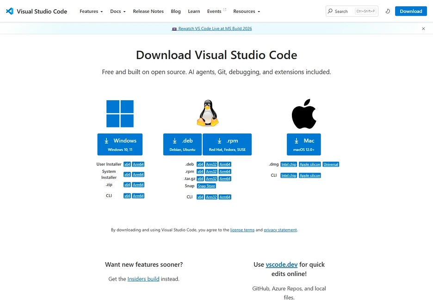Open Rewatch VS Code Live at MS Build link
Viewport: 433px width, 300px height.
tap(215, 29)
